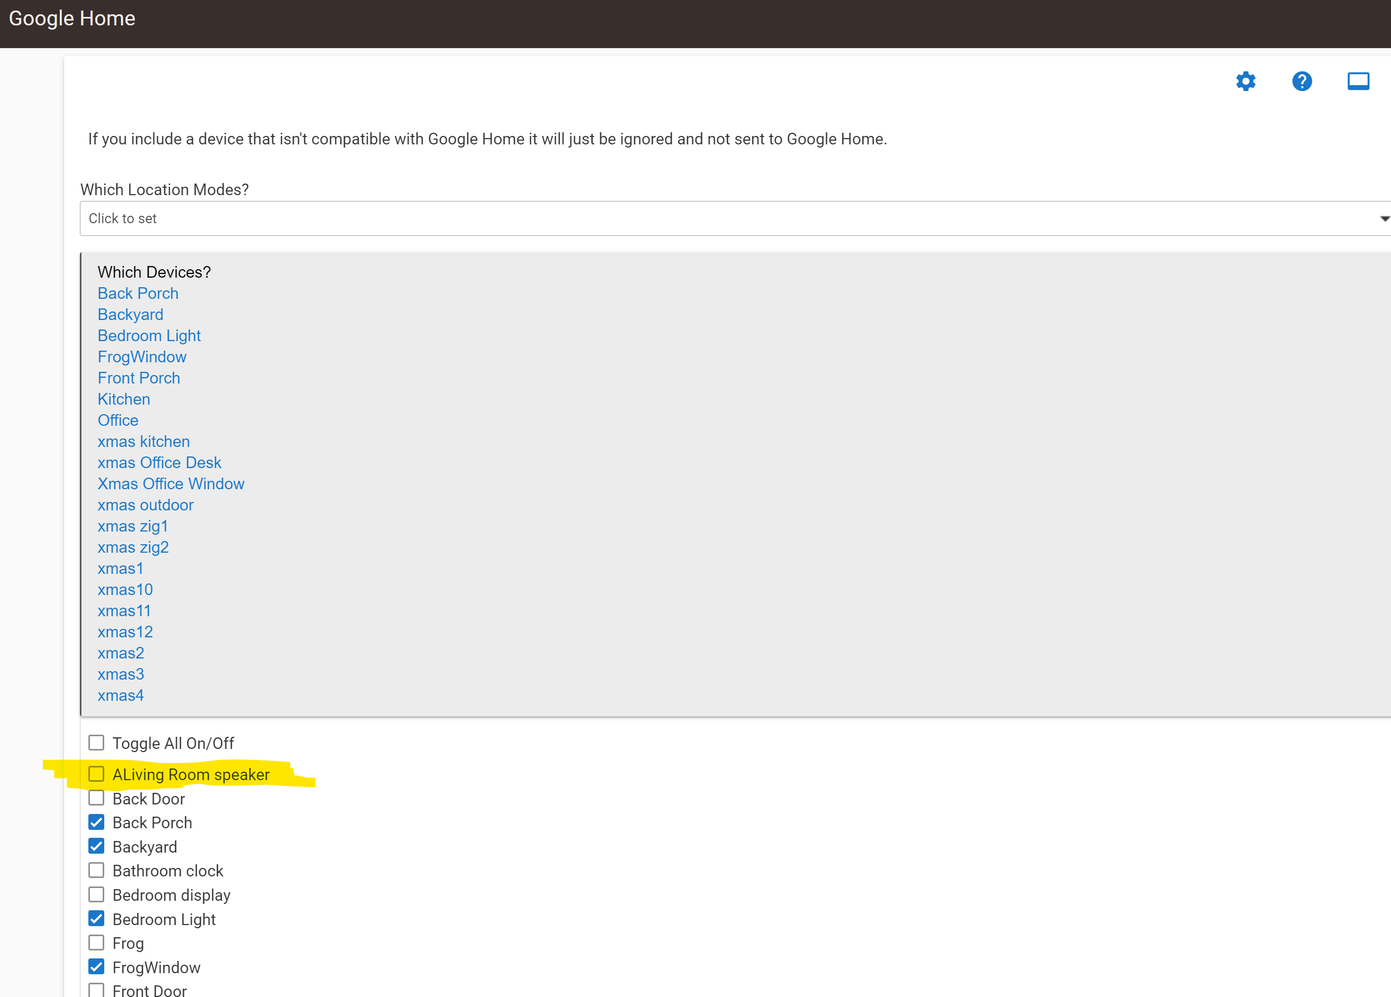Open the Front Porch device link
The width and height of the screenshot is (1391, 997).
139,378
